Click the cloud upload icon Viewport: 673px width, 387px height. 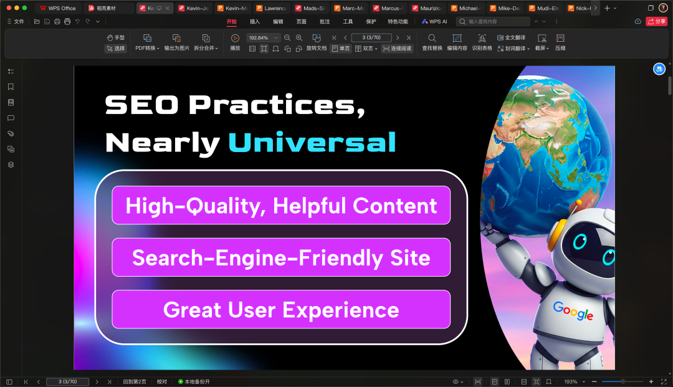click(x=638, y=21)
